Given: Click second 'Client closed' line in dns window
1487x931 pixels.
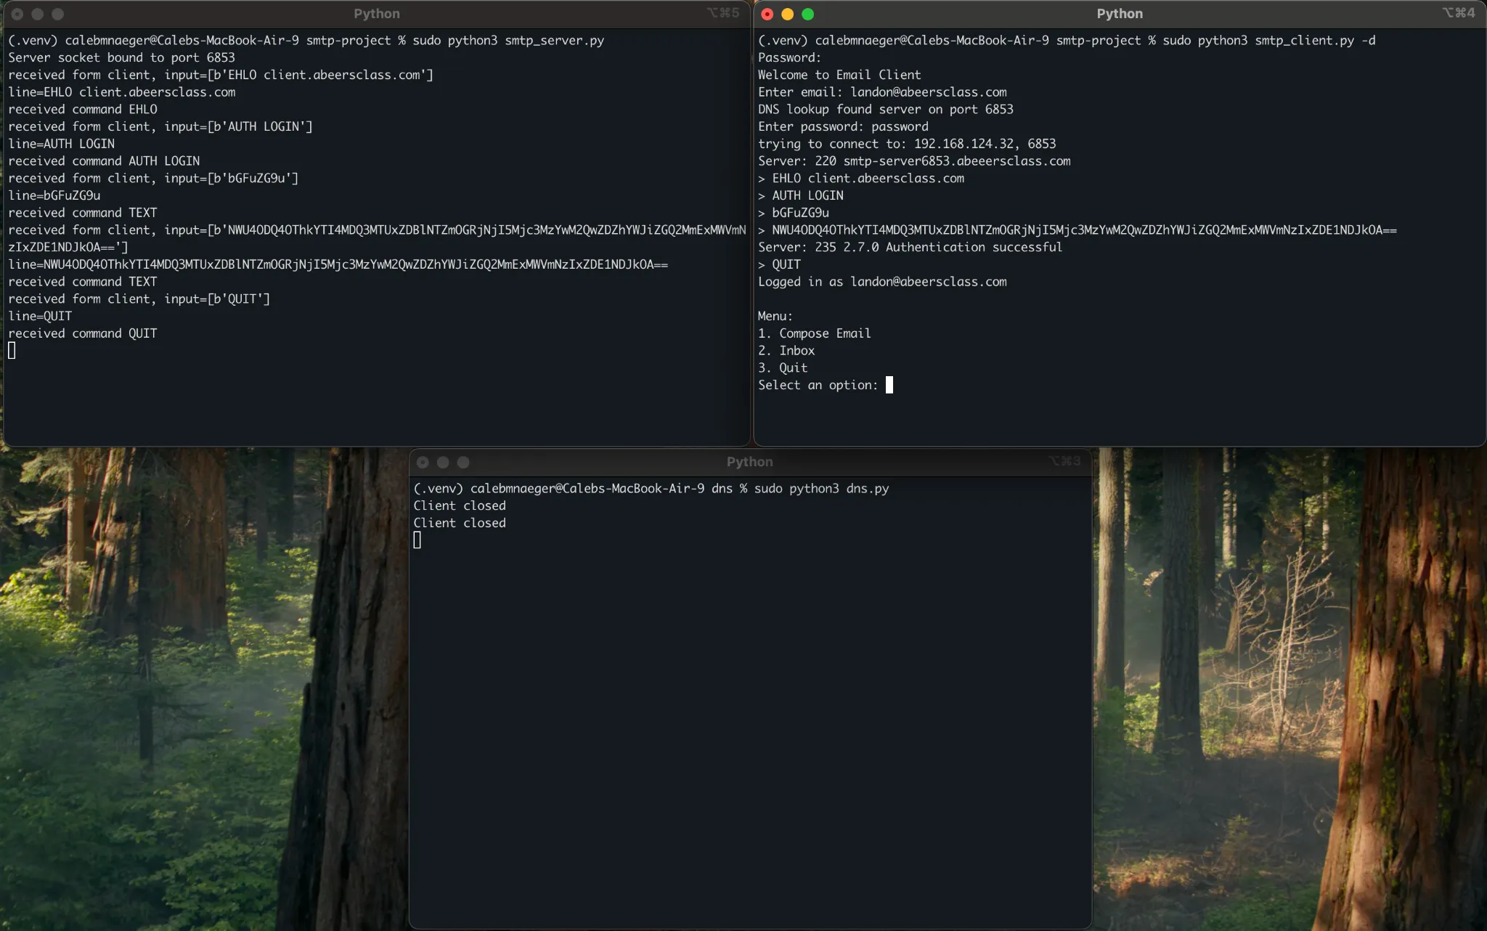Looking at the screenshot, I should pyautogui.click(x=460, y=523).
